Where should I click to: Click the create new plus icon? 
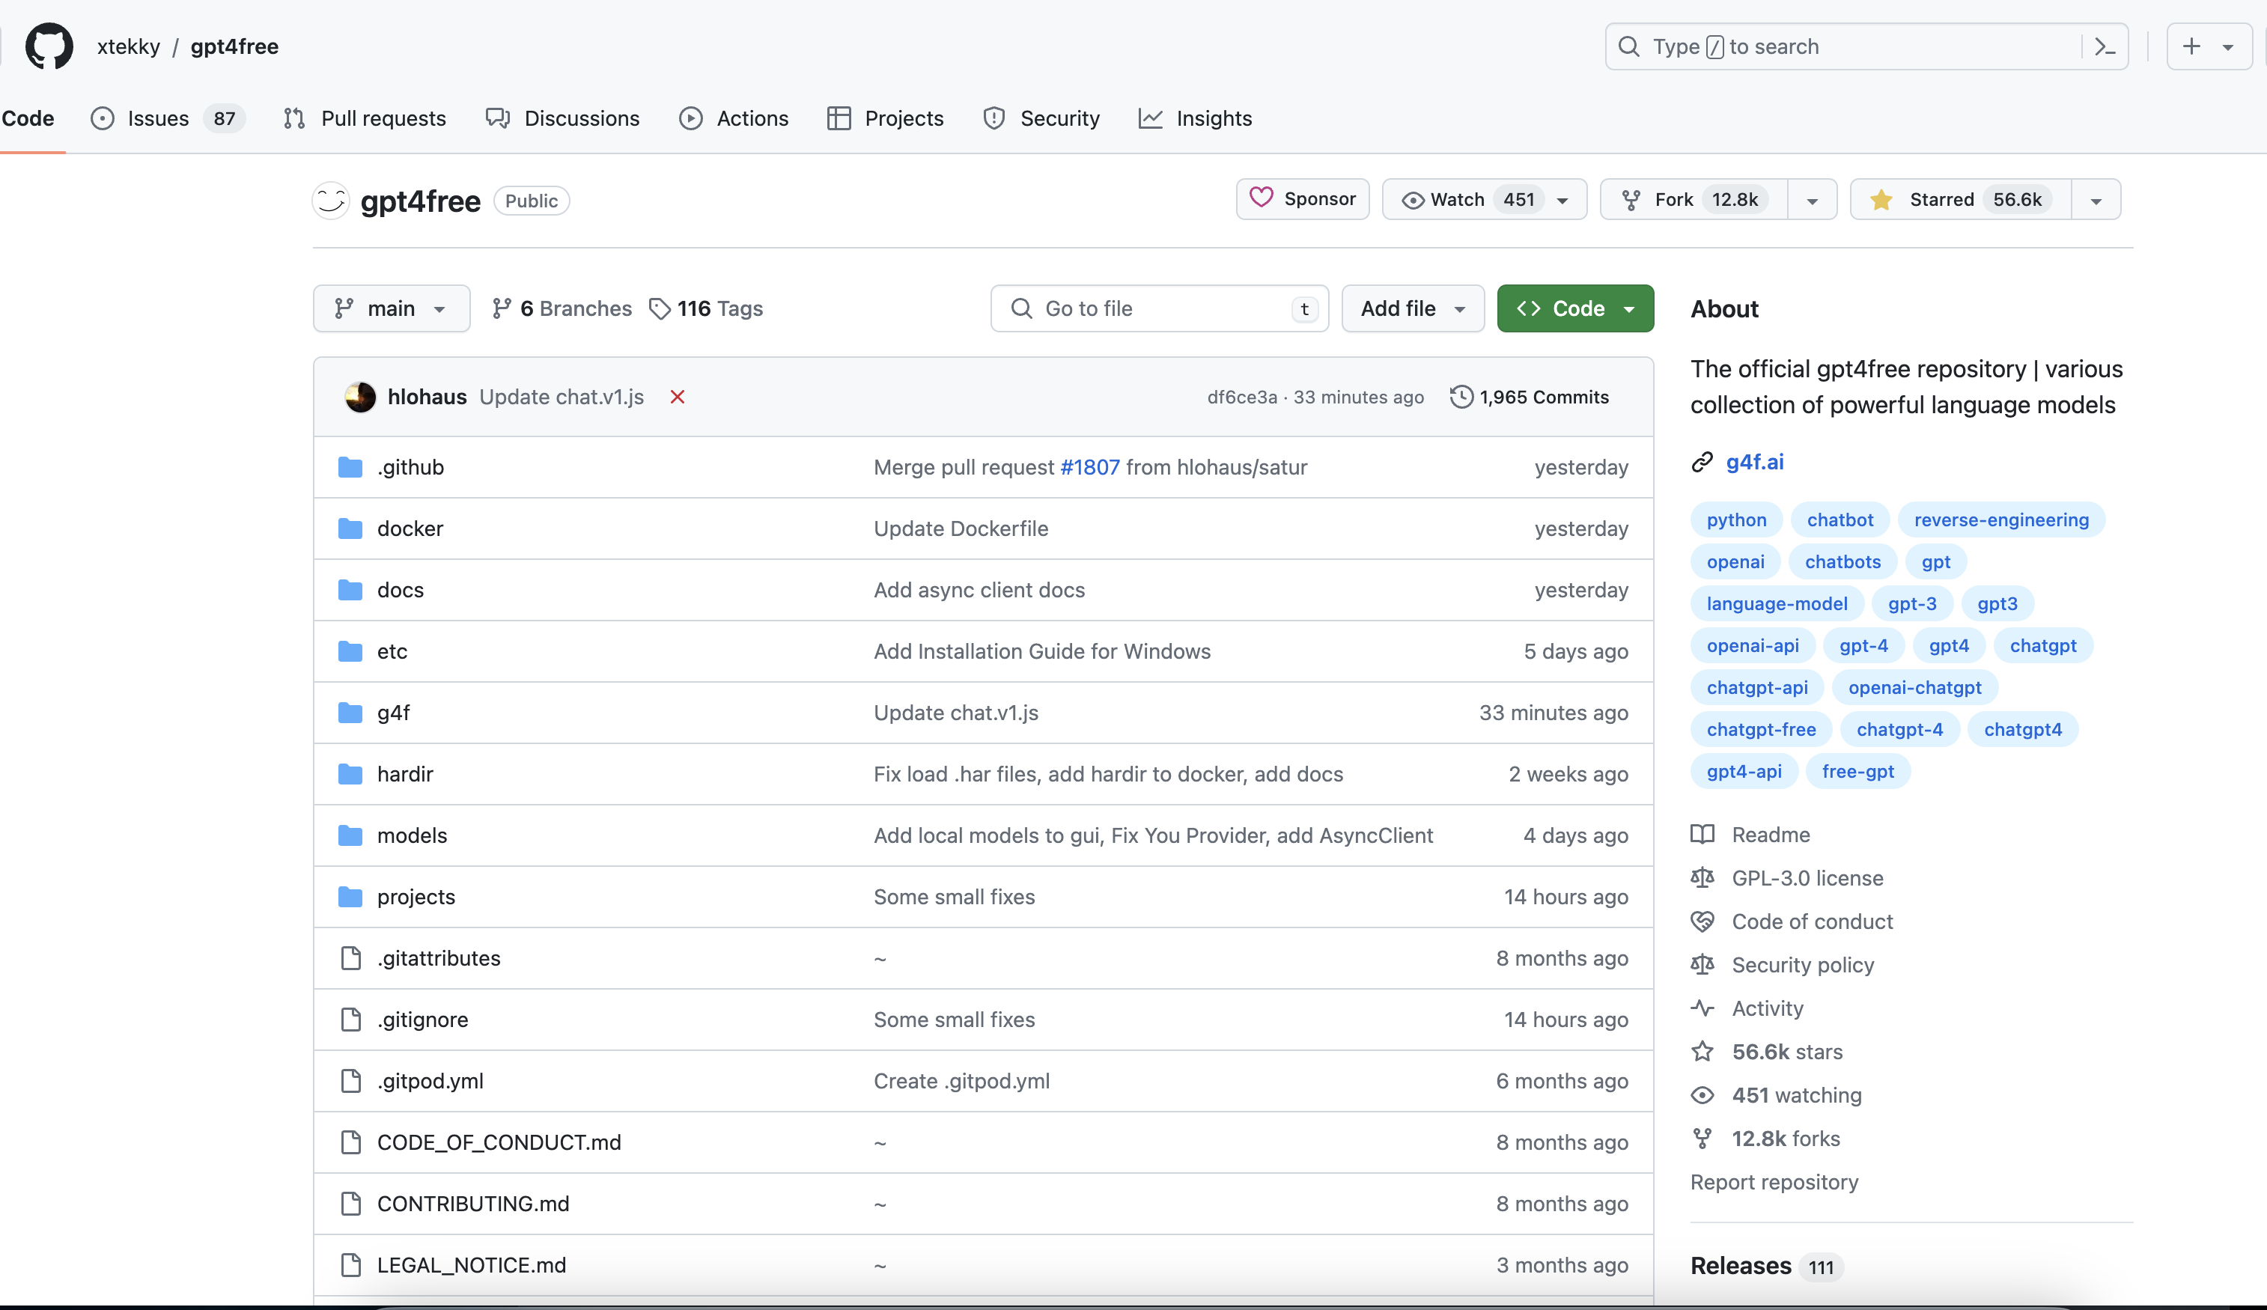[2191, 46]
